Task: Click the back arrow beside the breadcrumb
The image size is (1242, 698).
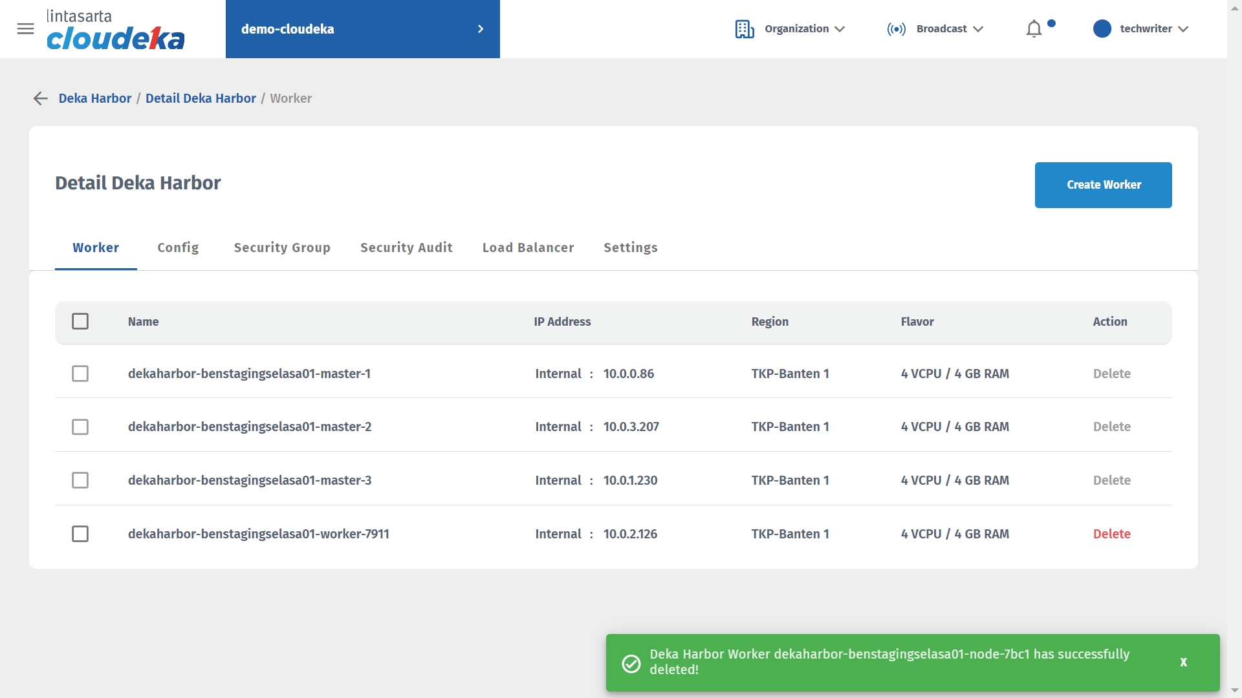Action: tap(40, 98)
